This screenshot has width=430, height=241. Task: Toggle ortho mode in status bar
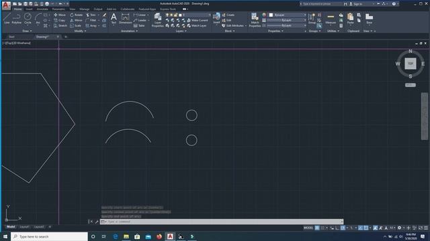coord(337,228)
